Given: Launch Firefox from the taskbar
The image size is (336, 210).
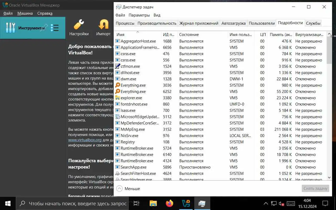Looking at the screenshot, I should tap(170, 203).
